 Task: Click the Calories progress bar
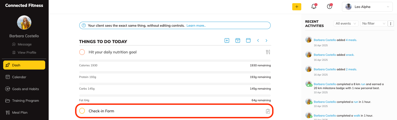click(x=175, y=61)
